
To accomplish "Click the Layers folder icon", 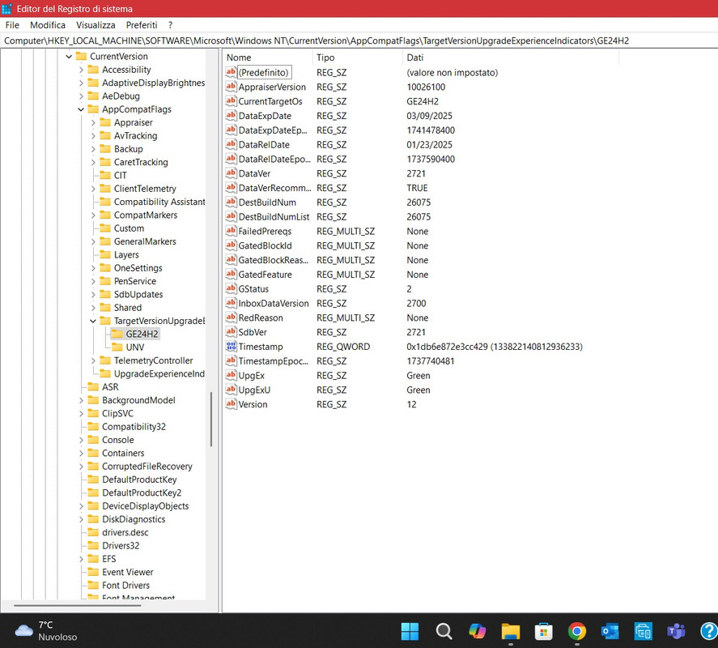I will pyautogui.click(x=105, y=255).
